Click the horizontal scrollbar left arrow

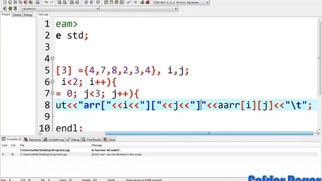pyautogui.click(x=40, y=133)
